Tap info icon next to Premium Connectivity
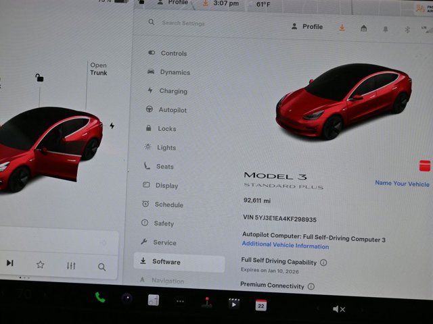This screenshot has width=433, height=324. [311, 286]
